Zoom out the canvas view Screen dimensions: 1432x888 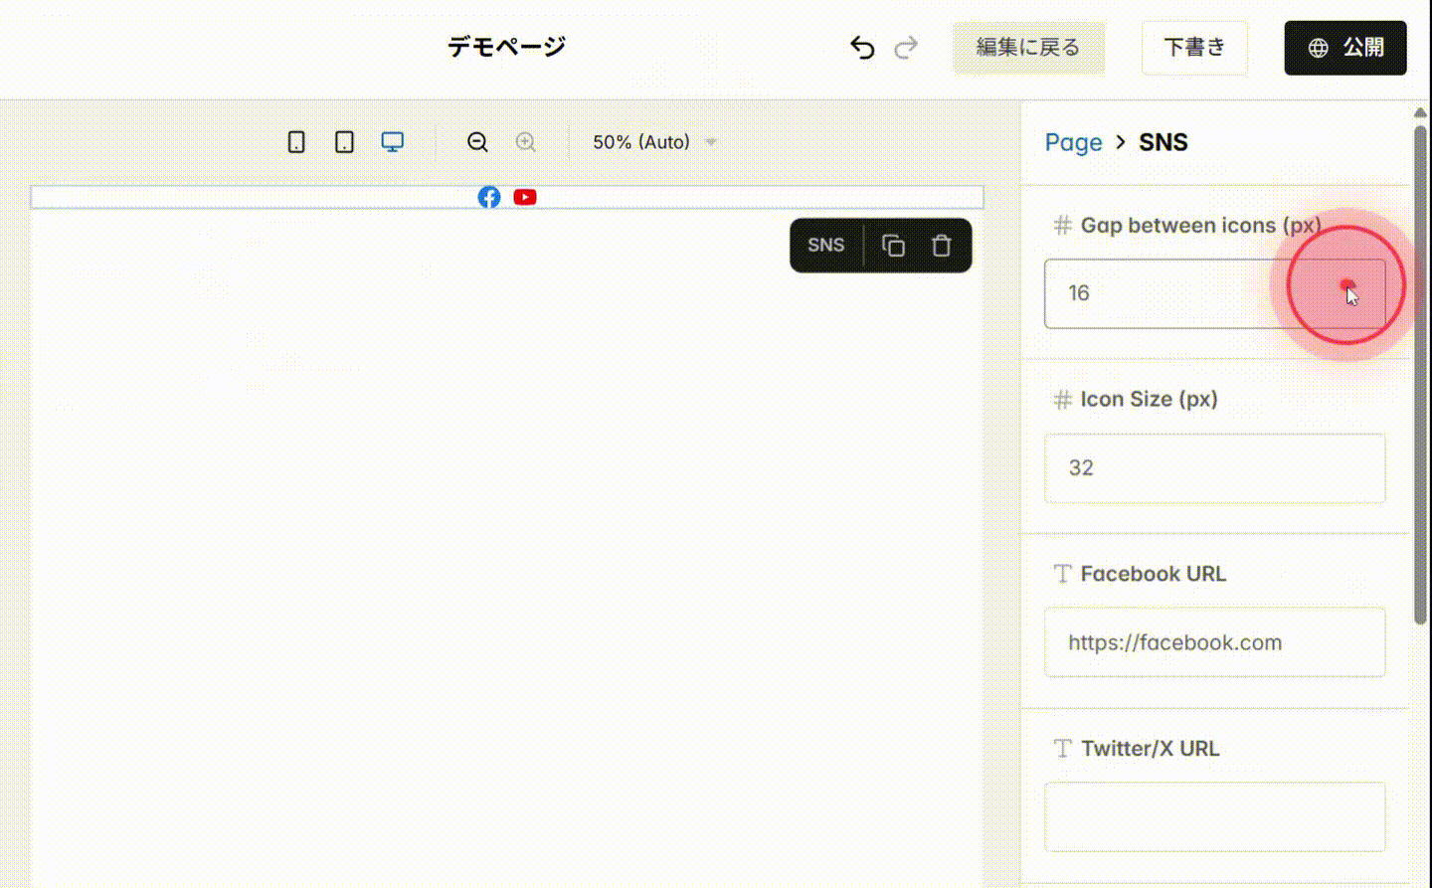click(476, 141)
